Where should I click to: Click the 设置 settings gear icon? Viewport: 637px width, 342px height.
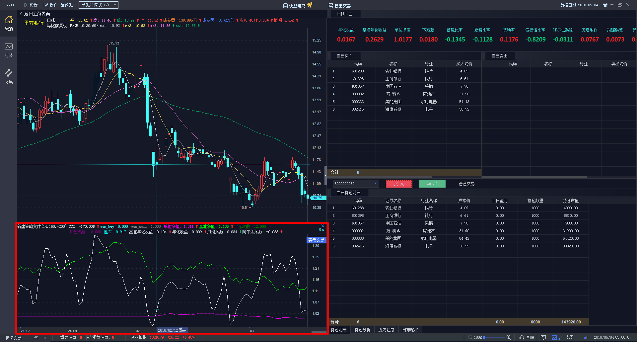[x=26, y=5]
